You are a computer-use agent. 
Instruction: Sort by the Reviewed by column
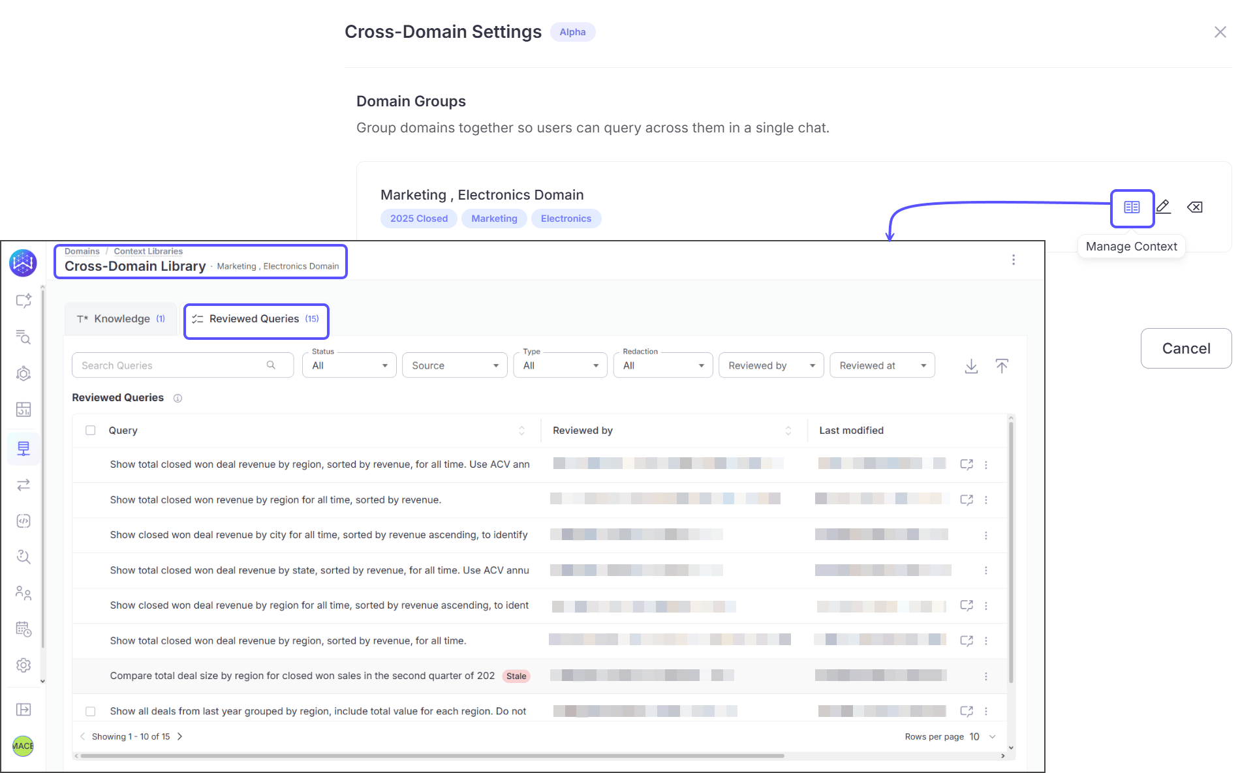tap(788, 431)
